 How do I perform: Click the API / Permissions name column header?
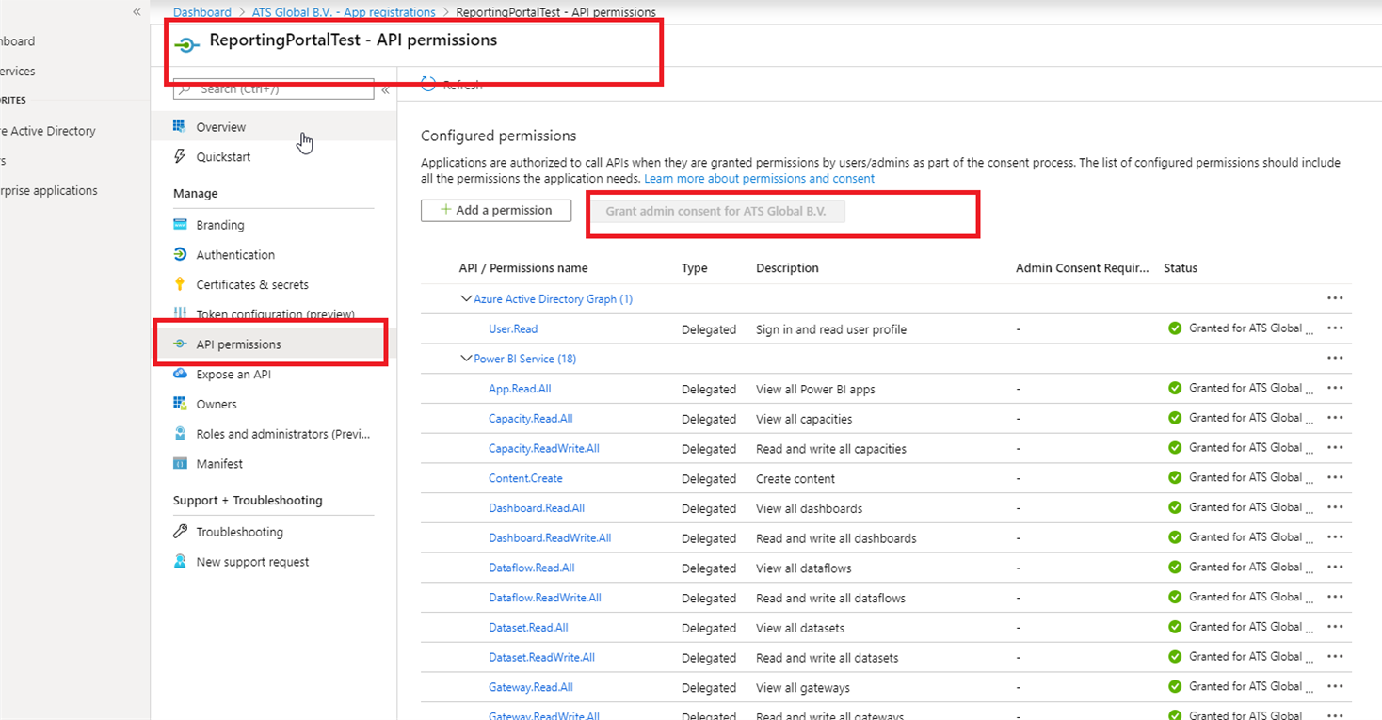click(x=523, y=268)
